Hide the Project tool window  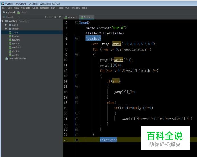(60, 17)
